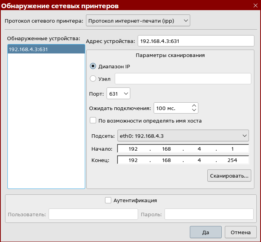The width and height of the screenshot is (261, 242).
Task: Click the Сканировать... button
Action: pyautogui.click(x=229, y=176)
